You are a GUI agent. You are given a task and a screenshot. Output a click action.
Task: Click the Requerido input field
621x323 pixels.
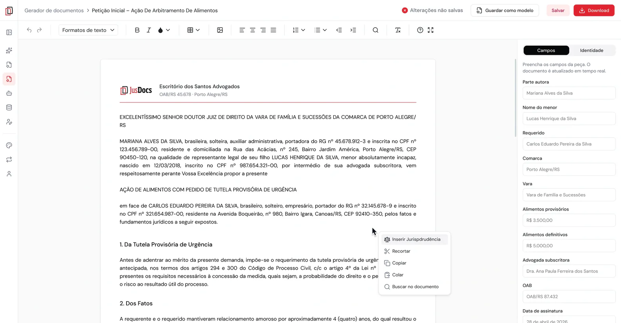[569, 144]
